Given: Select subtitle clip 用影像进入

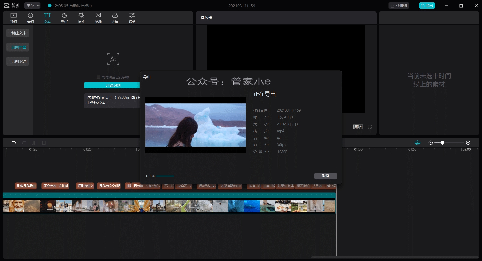Looking at the screenshot, I should pos(85,186).
